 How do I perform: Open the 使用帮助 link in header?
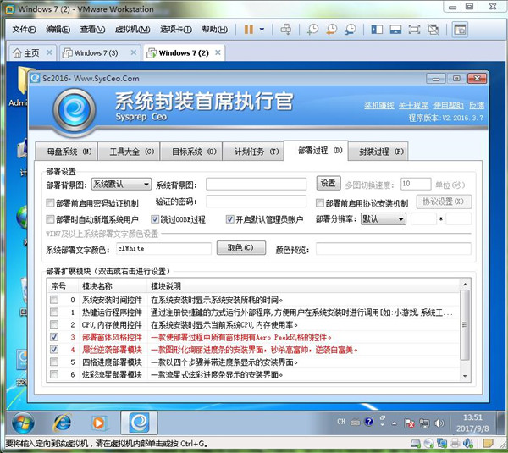449,105
